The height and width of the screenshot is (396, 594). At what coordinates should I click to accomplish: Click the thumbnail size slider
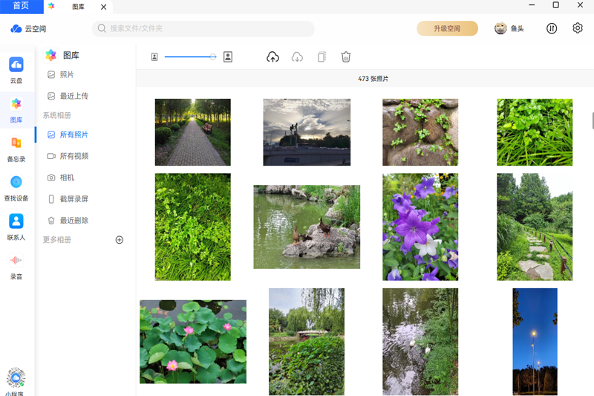point(191,57)
